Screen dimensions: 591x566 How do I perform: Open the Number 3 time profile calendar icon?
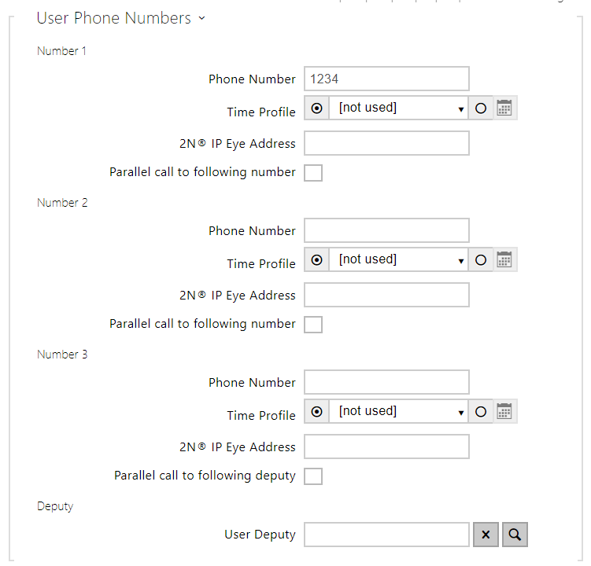tap(504, 412)
